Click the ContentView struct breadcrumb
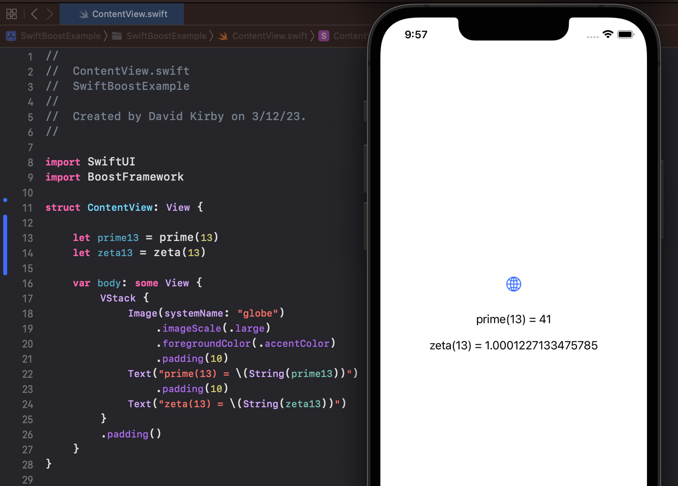678x486 pixels. click(350, 36)
